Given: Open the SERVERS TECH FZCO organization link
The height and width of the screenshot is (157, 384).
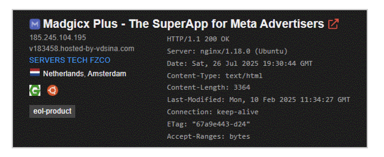Looking at the screenshot, I should (x=70, y=60).
